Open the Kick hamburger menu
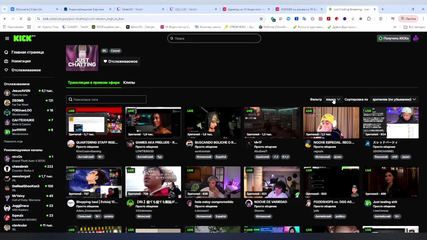The width and height of the screenshot is (427, 240). (x=7, y=38)
